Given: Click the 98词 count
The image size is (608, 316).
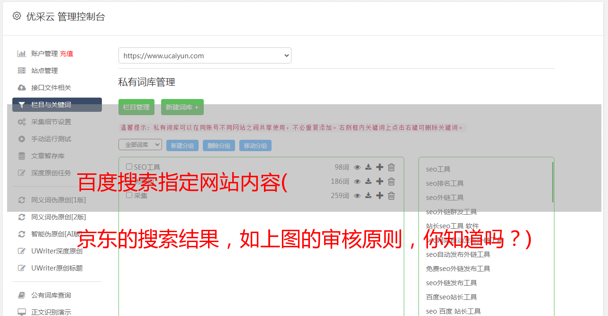Looking at the screenshot, I should click(342, 167).
